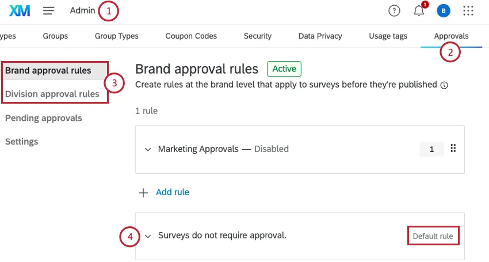Viewport: 489px width, 262px height.
Task: Open the approvals Settings section
Action: pyautogui.click(x=22, y=142)
